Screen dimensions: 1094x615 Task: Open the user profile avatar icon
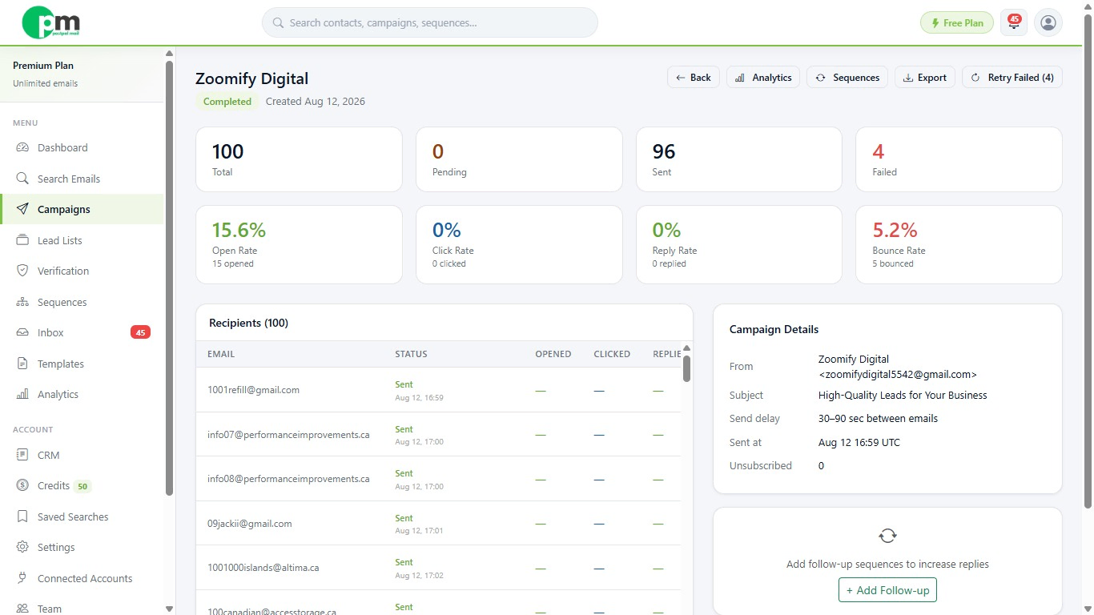(x=1048, y=22)
